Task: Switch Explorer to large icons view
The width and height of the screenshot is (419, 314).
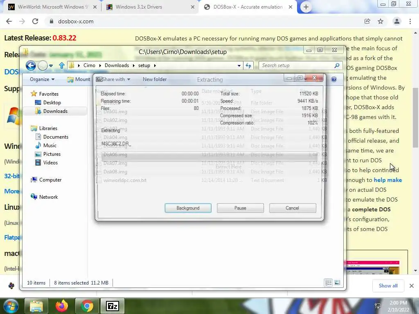Action: 337,283
